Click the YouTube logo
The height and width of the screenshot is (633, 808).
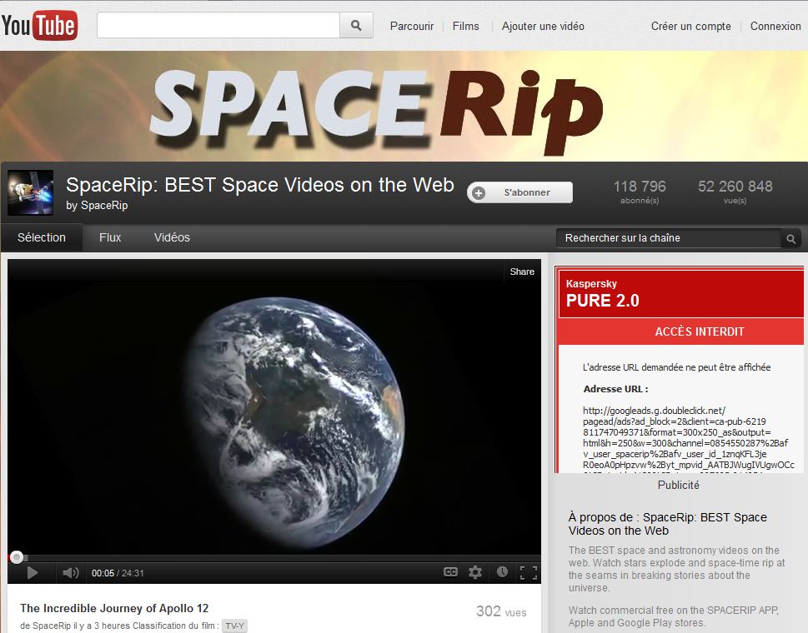(x=40, y=25)
